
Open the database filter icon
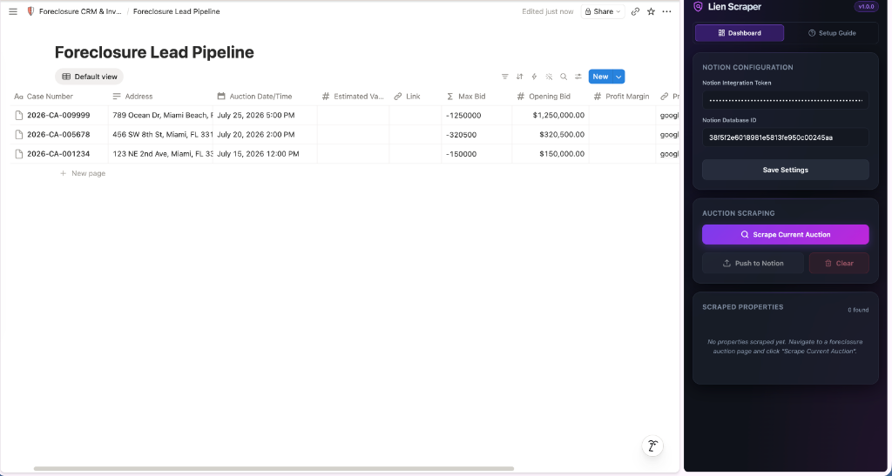tap(504, 77)
